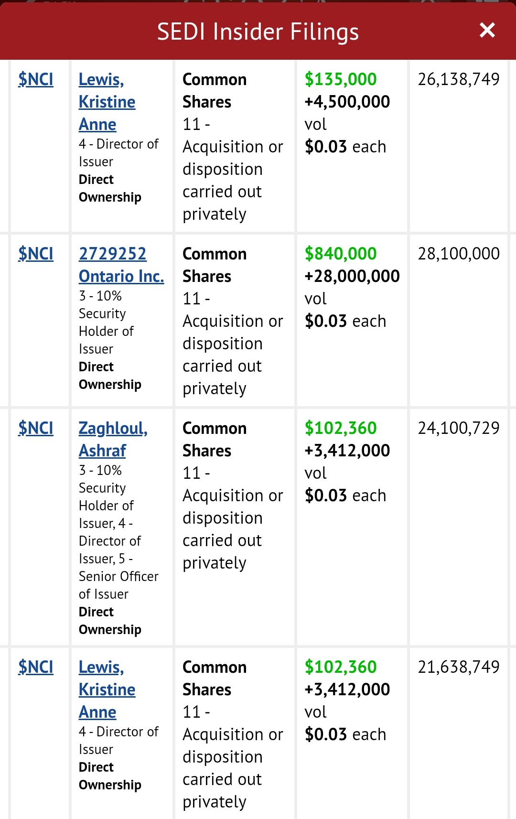Open $NCI ticker in 2729252 Ontario row
Viewport: 516px width, 819px height.
[36, 254]
